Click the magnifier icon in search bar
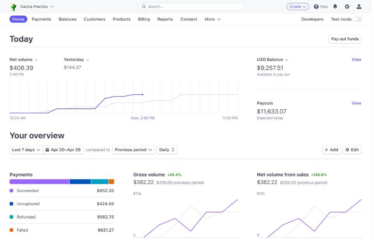The width and height of the screenshot is (383, 239). pyautogui.click(x=144, y=7)
